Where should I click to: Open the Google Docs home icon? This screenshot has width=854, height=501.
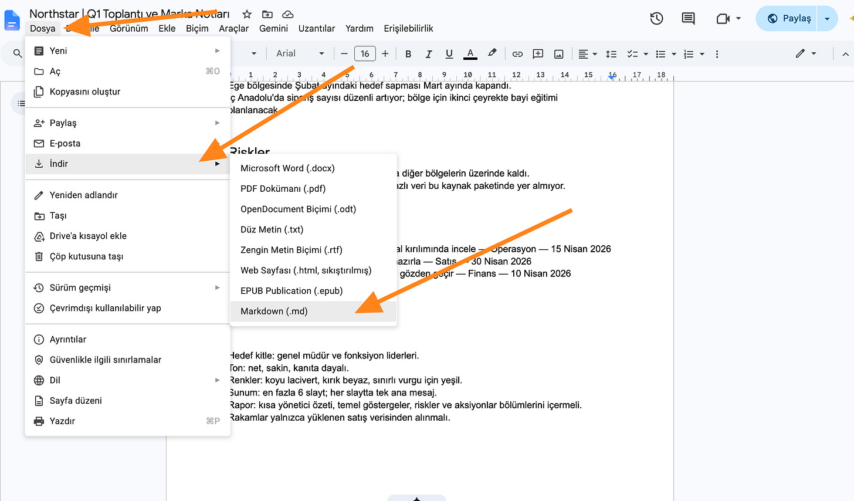pyautogui.click(x=12, y=21)
